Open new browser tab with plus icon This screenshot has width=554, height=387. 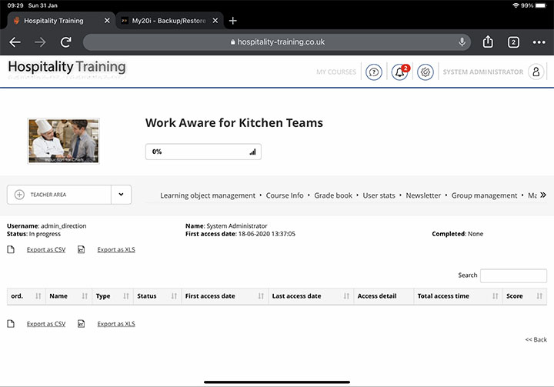pyautogui.click(x=233, y=21)
